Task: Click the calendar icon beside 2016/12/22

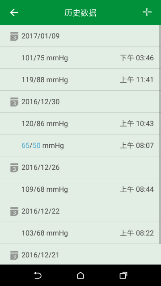Action: 14,211
